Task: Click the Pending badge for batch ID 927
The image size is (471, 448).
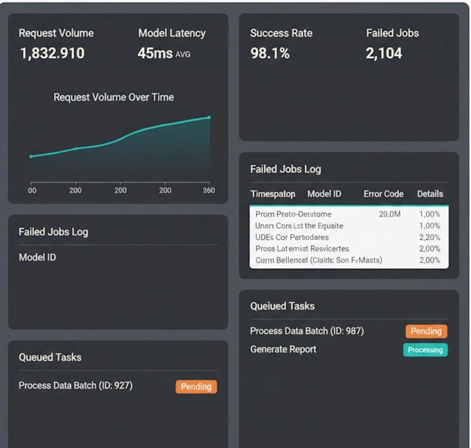Action: 196,387
